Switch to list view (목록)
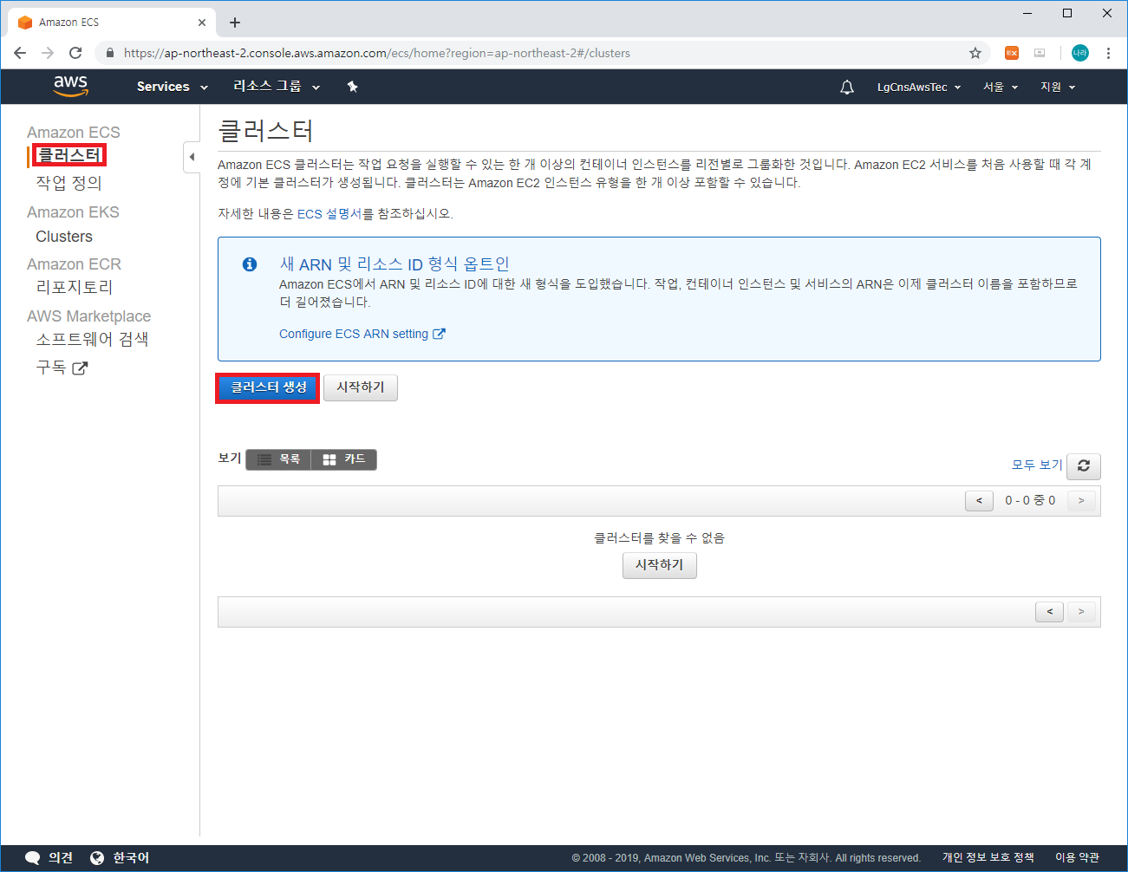1128x872 pixels. [x=278, y=459]
